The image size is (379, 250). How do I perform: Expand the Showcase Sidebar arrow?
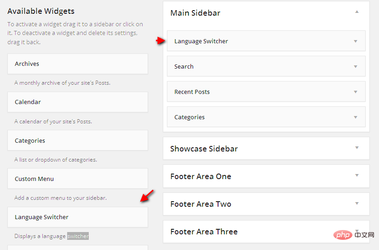357,148
